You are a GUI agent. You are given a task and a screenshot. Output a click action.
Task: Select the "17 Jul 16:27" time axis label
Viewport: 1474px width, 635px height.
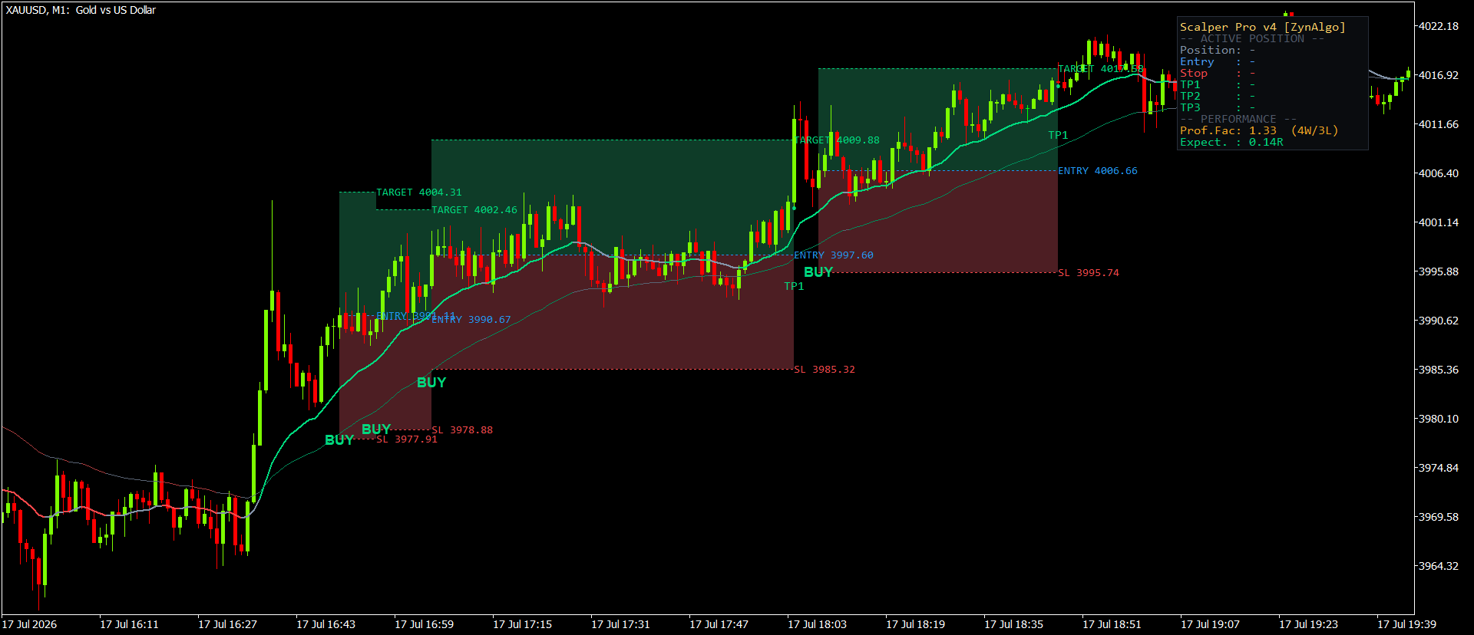227,624
